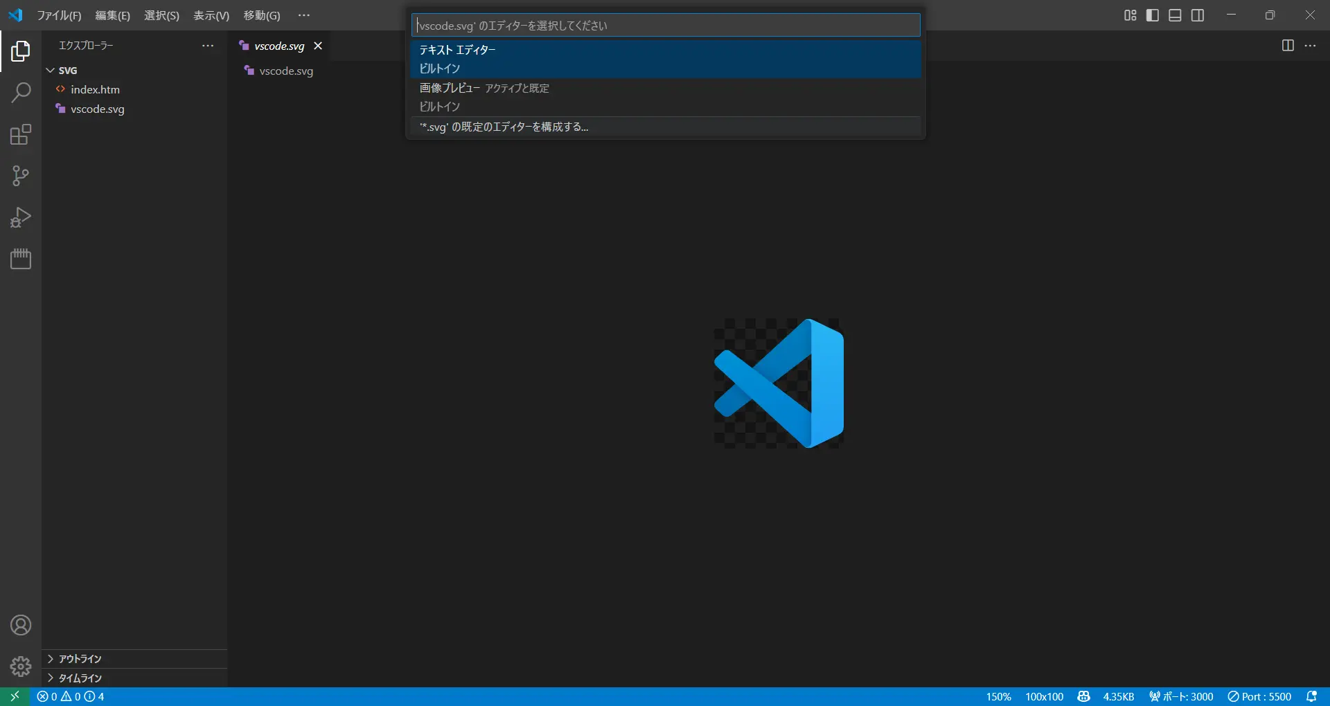
Task: Split the editor to the right
Action: pos(1288,46)
